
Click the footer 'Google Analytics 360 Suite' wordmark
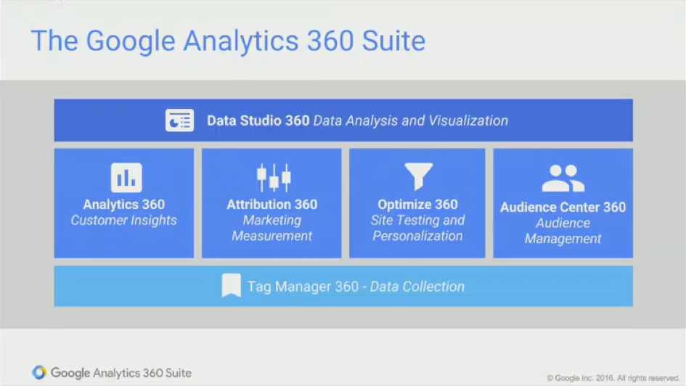click(x=121, y=373)
